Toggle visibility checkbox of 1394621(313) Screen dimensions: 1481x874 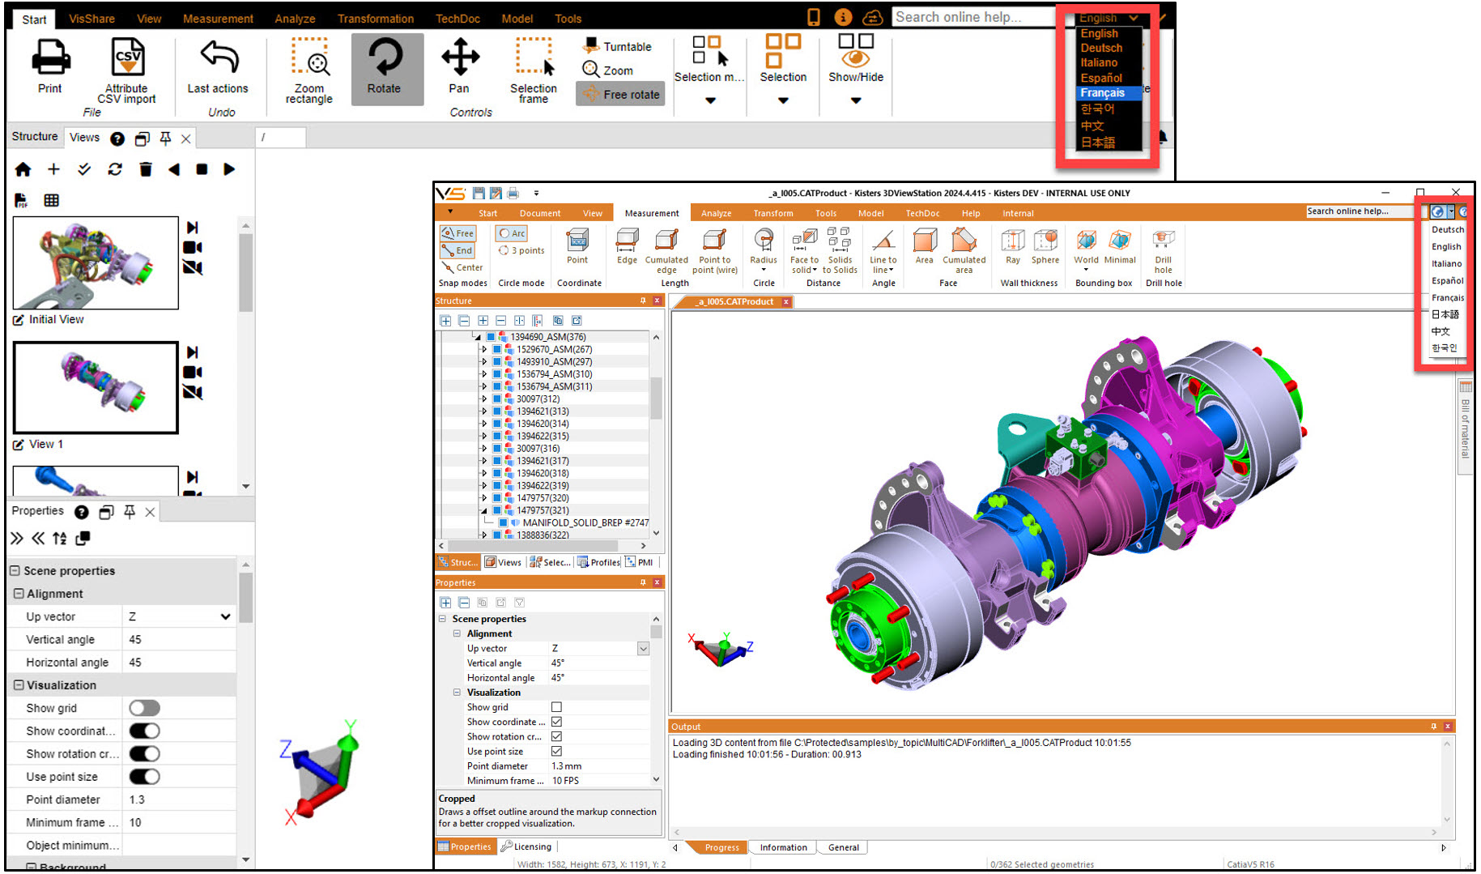[497, 411]
